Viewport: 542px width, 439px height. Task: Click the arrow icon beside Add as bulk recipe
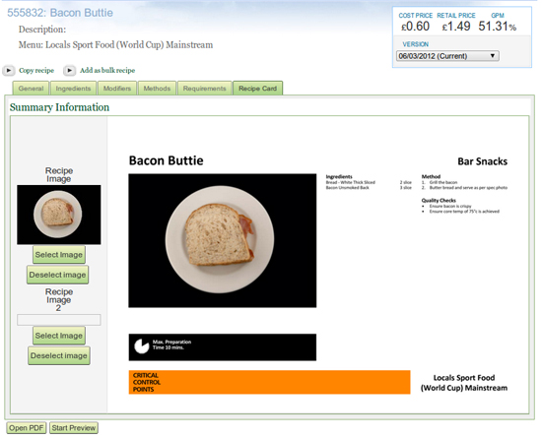(x=70, y=71)
